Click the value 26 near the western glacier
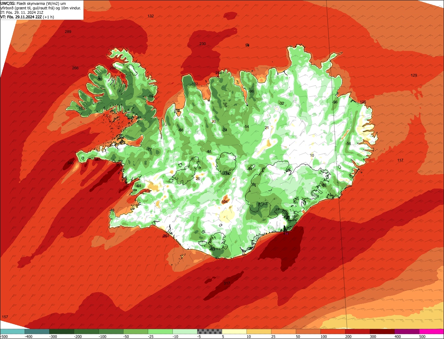Image resolution: width=444 pixels, height=339 pixels. click(x=198, y=179)
